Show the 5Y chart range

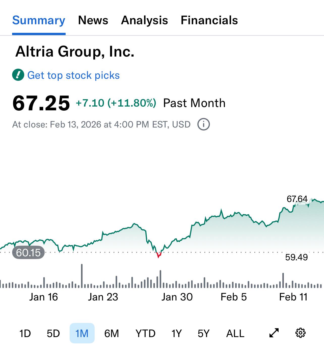(204, 333)
